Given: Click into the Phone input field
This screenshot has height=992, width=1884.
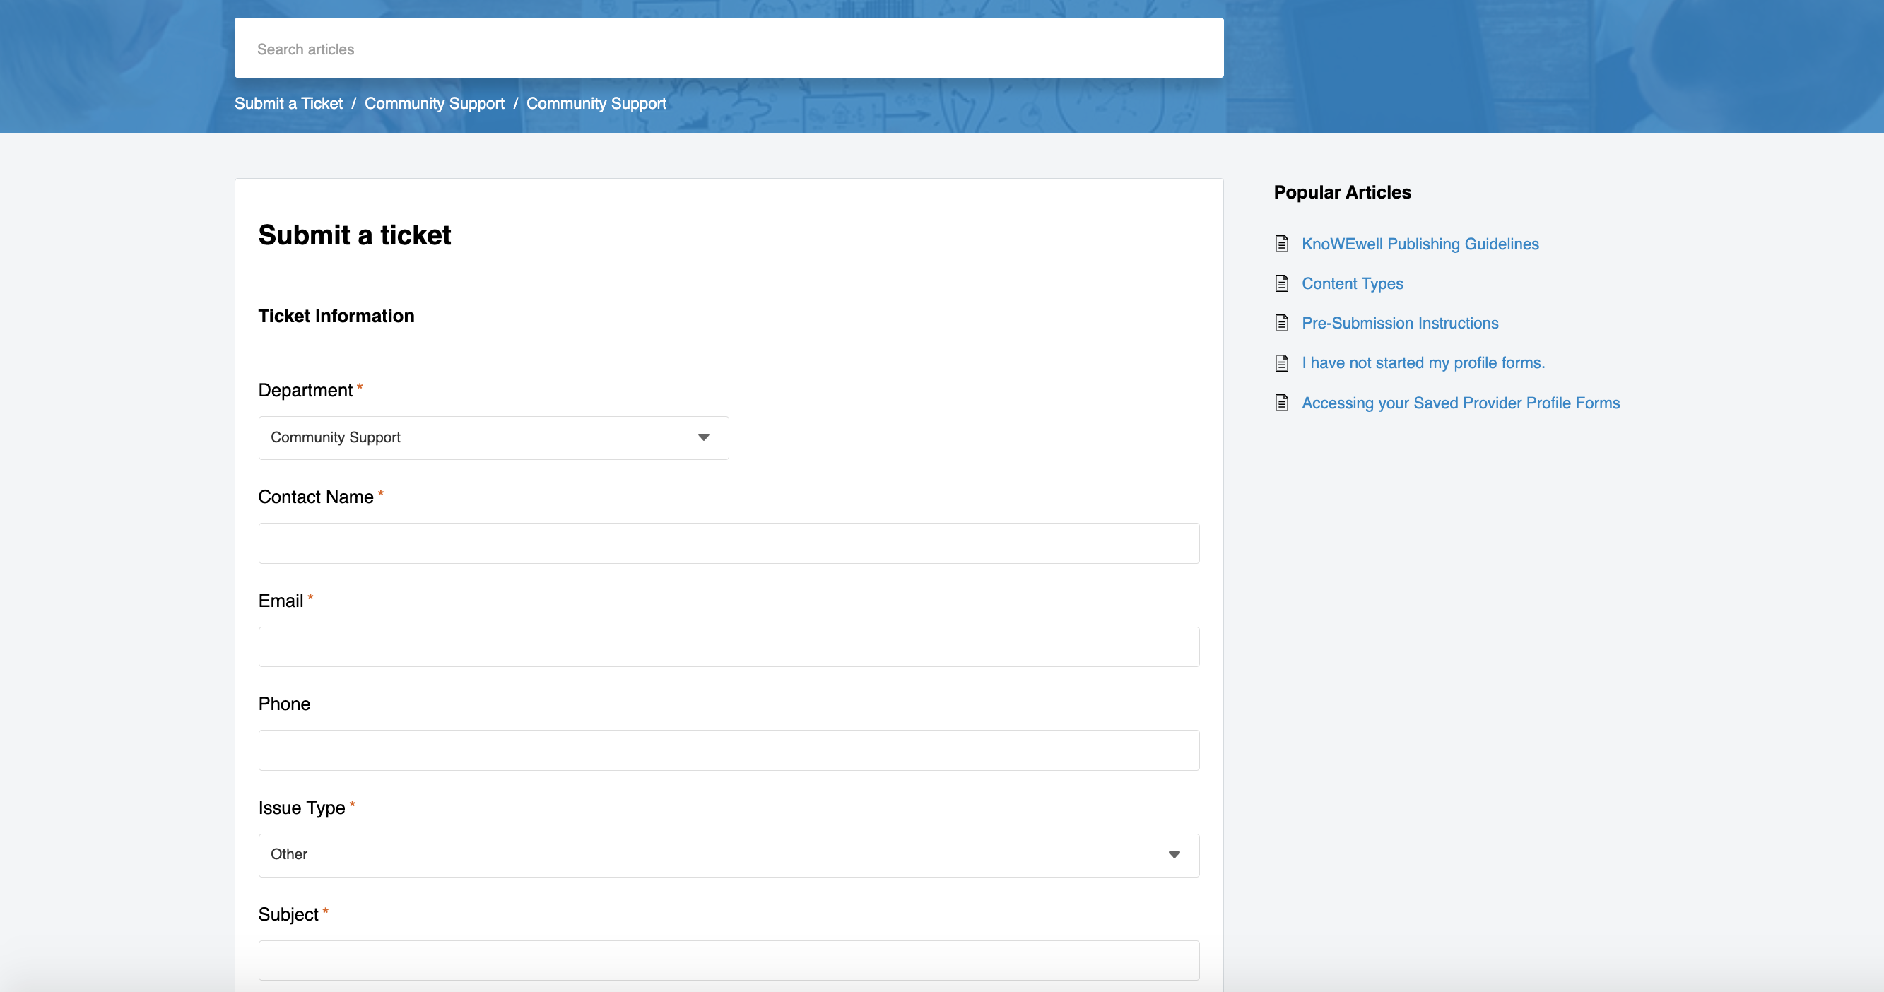Looking at the screenshot, I should pos(729,750).
